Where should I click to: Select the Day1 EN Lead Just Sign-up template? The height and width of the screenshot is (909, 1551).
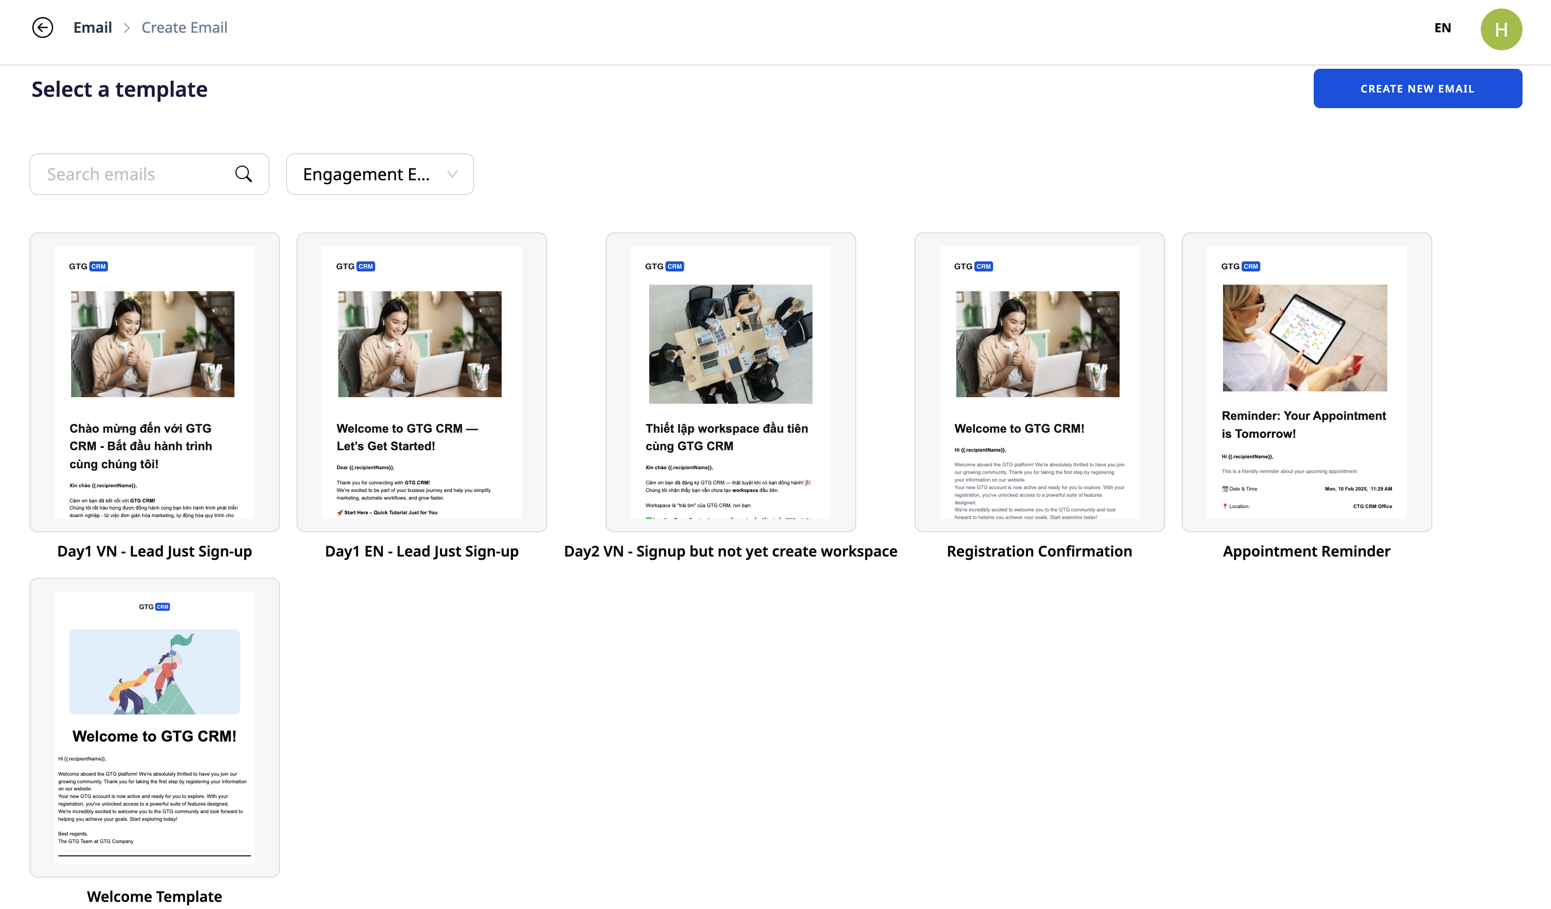[421, 381]
